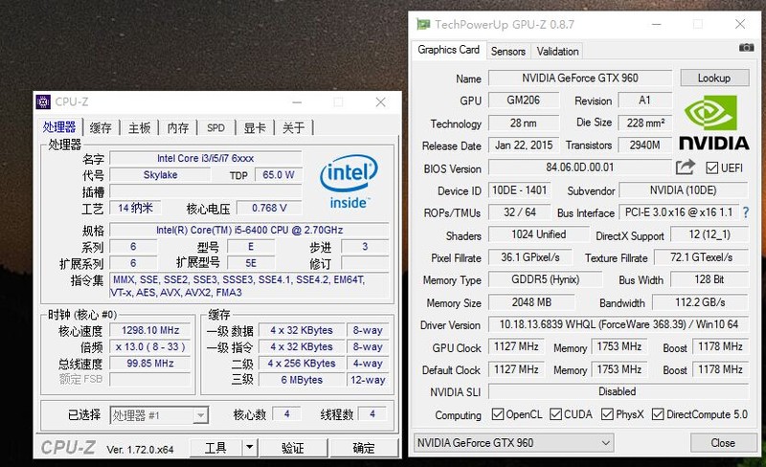Click the Close button in GPU-Z
Screen dimensions: 766x467
coord(723,442)
